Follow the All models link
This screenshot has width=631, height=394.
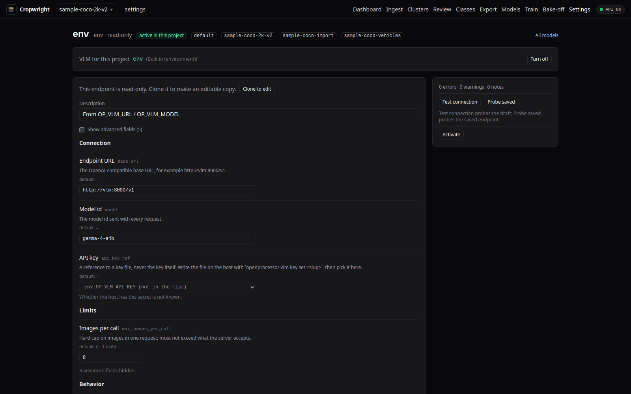click(x=547, y=35)
